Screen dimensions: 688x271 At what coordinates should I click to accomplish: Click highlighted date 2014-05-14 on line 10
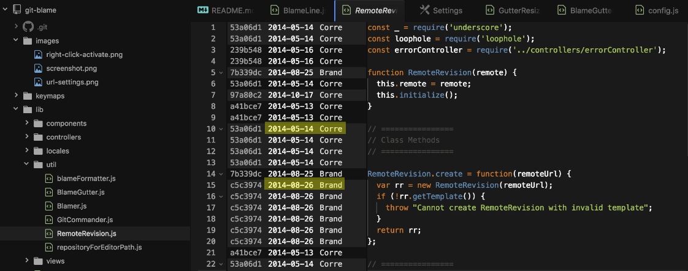pyautogui.click(x=291, y=128)
